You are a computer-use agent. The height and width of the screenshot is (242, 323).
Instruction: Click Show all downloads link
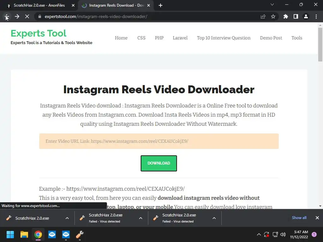(x=299, y=218)
